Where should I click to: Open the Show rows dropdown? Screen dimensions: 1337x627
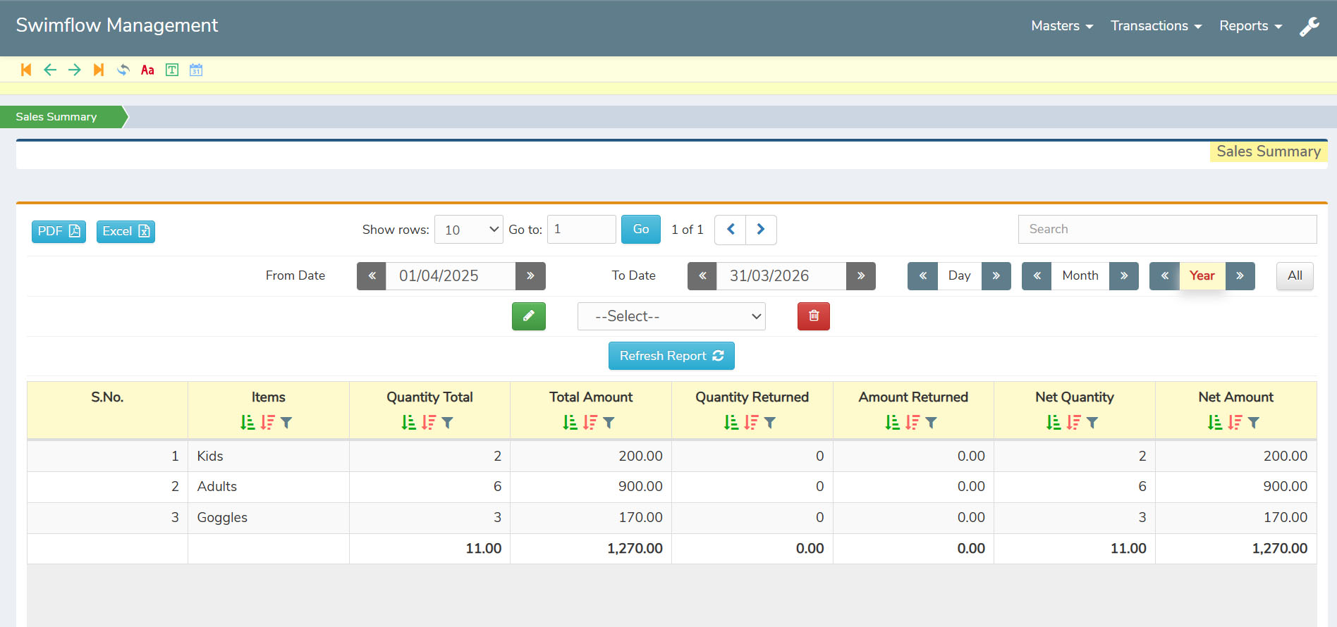click(468, 230)
